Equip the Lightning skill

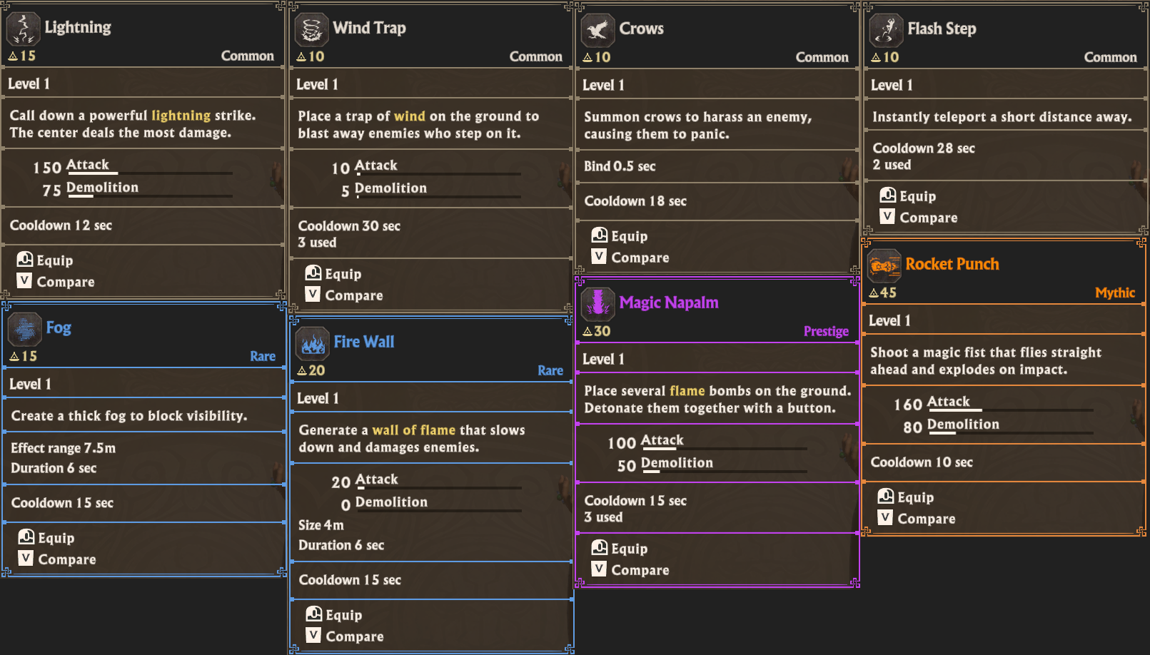(x=46, y=260)
